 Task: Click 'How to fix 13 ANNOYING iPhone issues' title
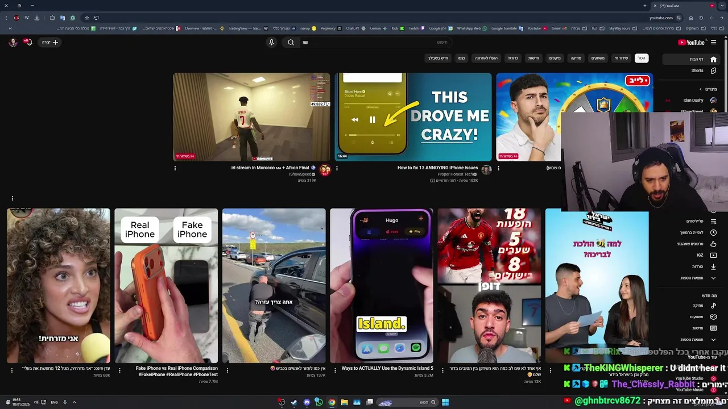pyautogui.click(x=437, y=168)
